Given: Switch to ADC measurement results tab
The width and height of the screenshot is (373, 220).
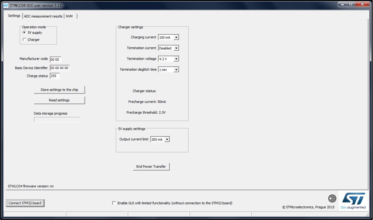Looking at the screenshot, I should pos(43,16).
